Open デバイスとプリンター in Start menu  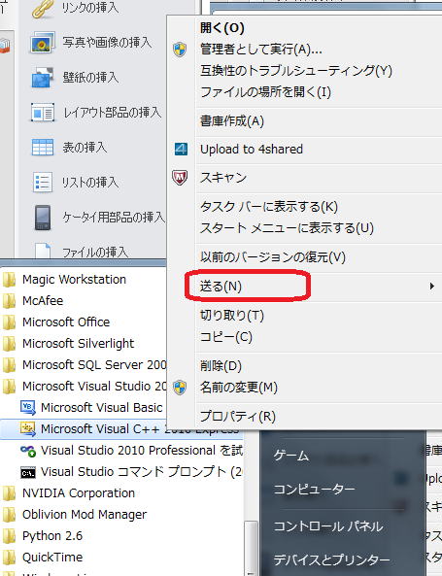click(331, 559)
